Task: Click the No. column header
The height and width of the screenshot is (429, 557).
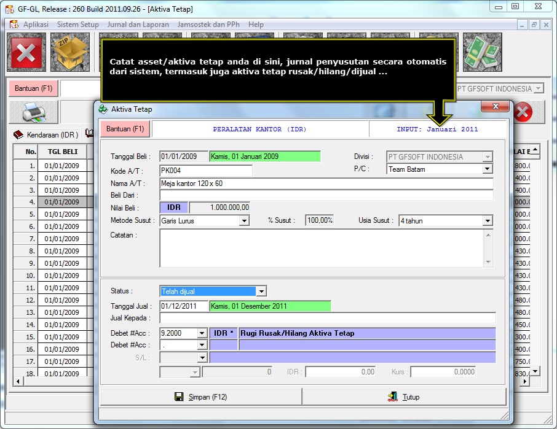Action: 26,152
